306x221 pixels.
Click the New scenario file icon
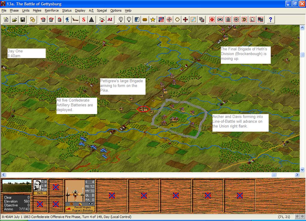pyautogui.click(x=6, y=19)
